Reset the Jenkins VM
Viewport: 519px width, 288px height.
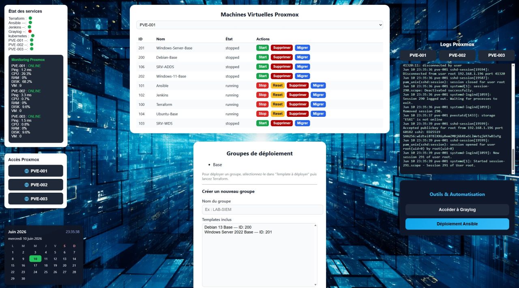(x=278, y=95)
